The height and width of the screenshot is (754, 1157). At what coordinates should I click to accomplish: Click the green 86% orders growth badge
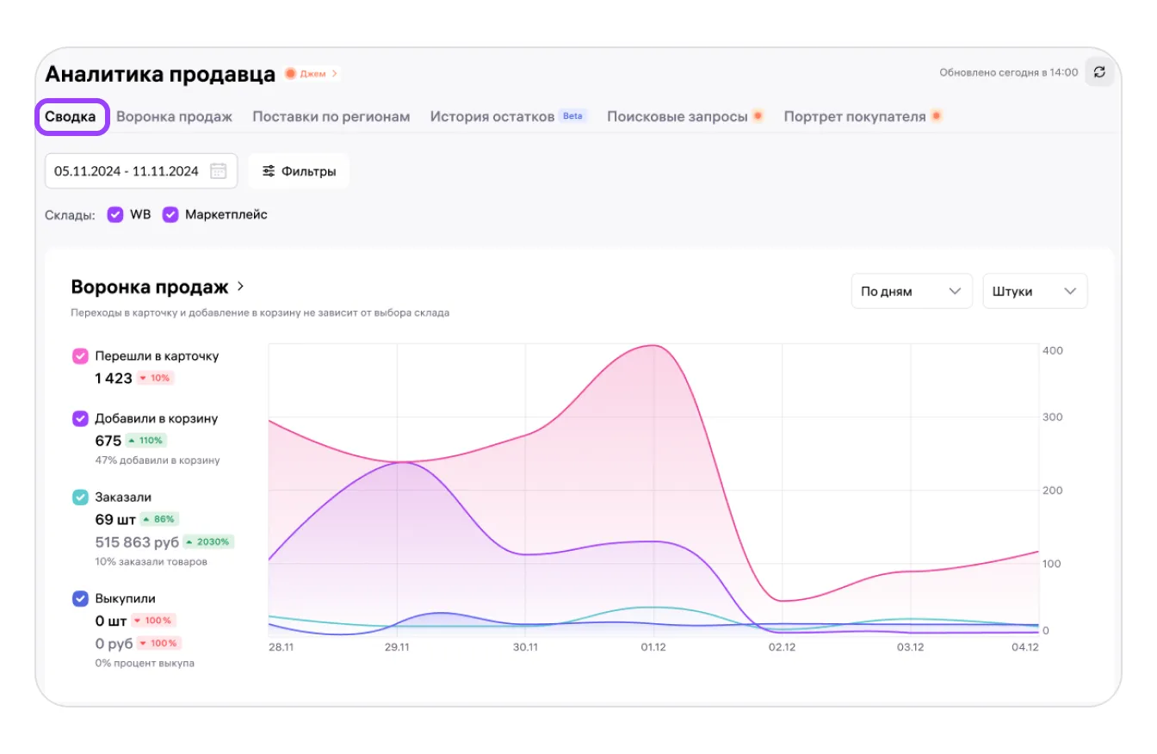[158, 519]
